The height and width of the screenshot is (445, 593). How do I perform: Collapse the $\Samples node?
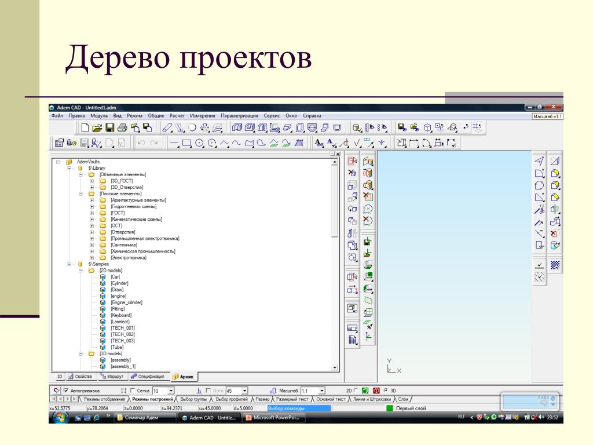coord(69,264)
